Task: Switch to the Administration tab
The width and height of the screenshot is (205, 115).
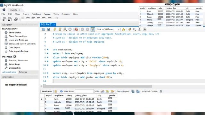Action: [9, 72]
